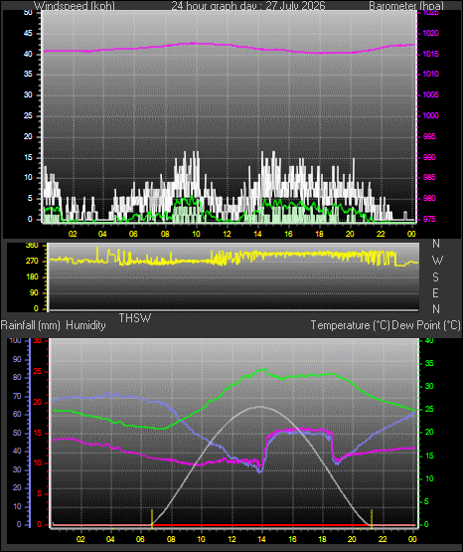Click the S compass letter on direction chart
The height and width of the screenshot is (552, 463).
click(435, 277)
